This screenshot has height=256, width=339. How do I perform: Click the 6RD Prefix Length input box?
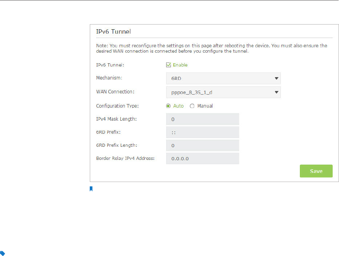click(x=203, y=146)
